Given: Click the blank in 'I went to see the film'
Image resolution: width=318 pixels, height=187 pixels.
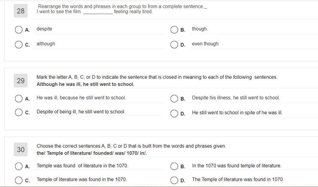Looking at the screenshot, I should pos(98,12).
